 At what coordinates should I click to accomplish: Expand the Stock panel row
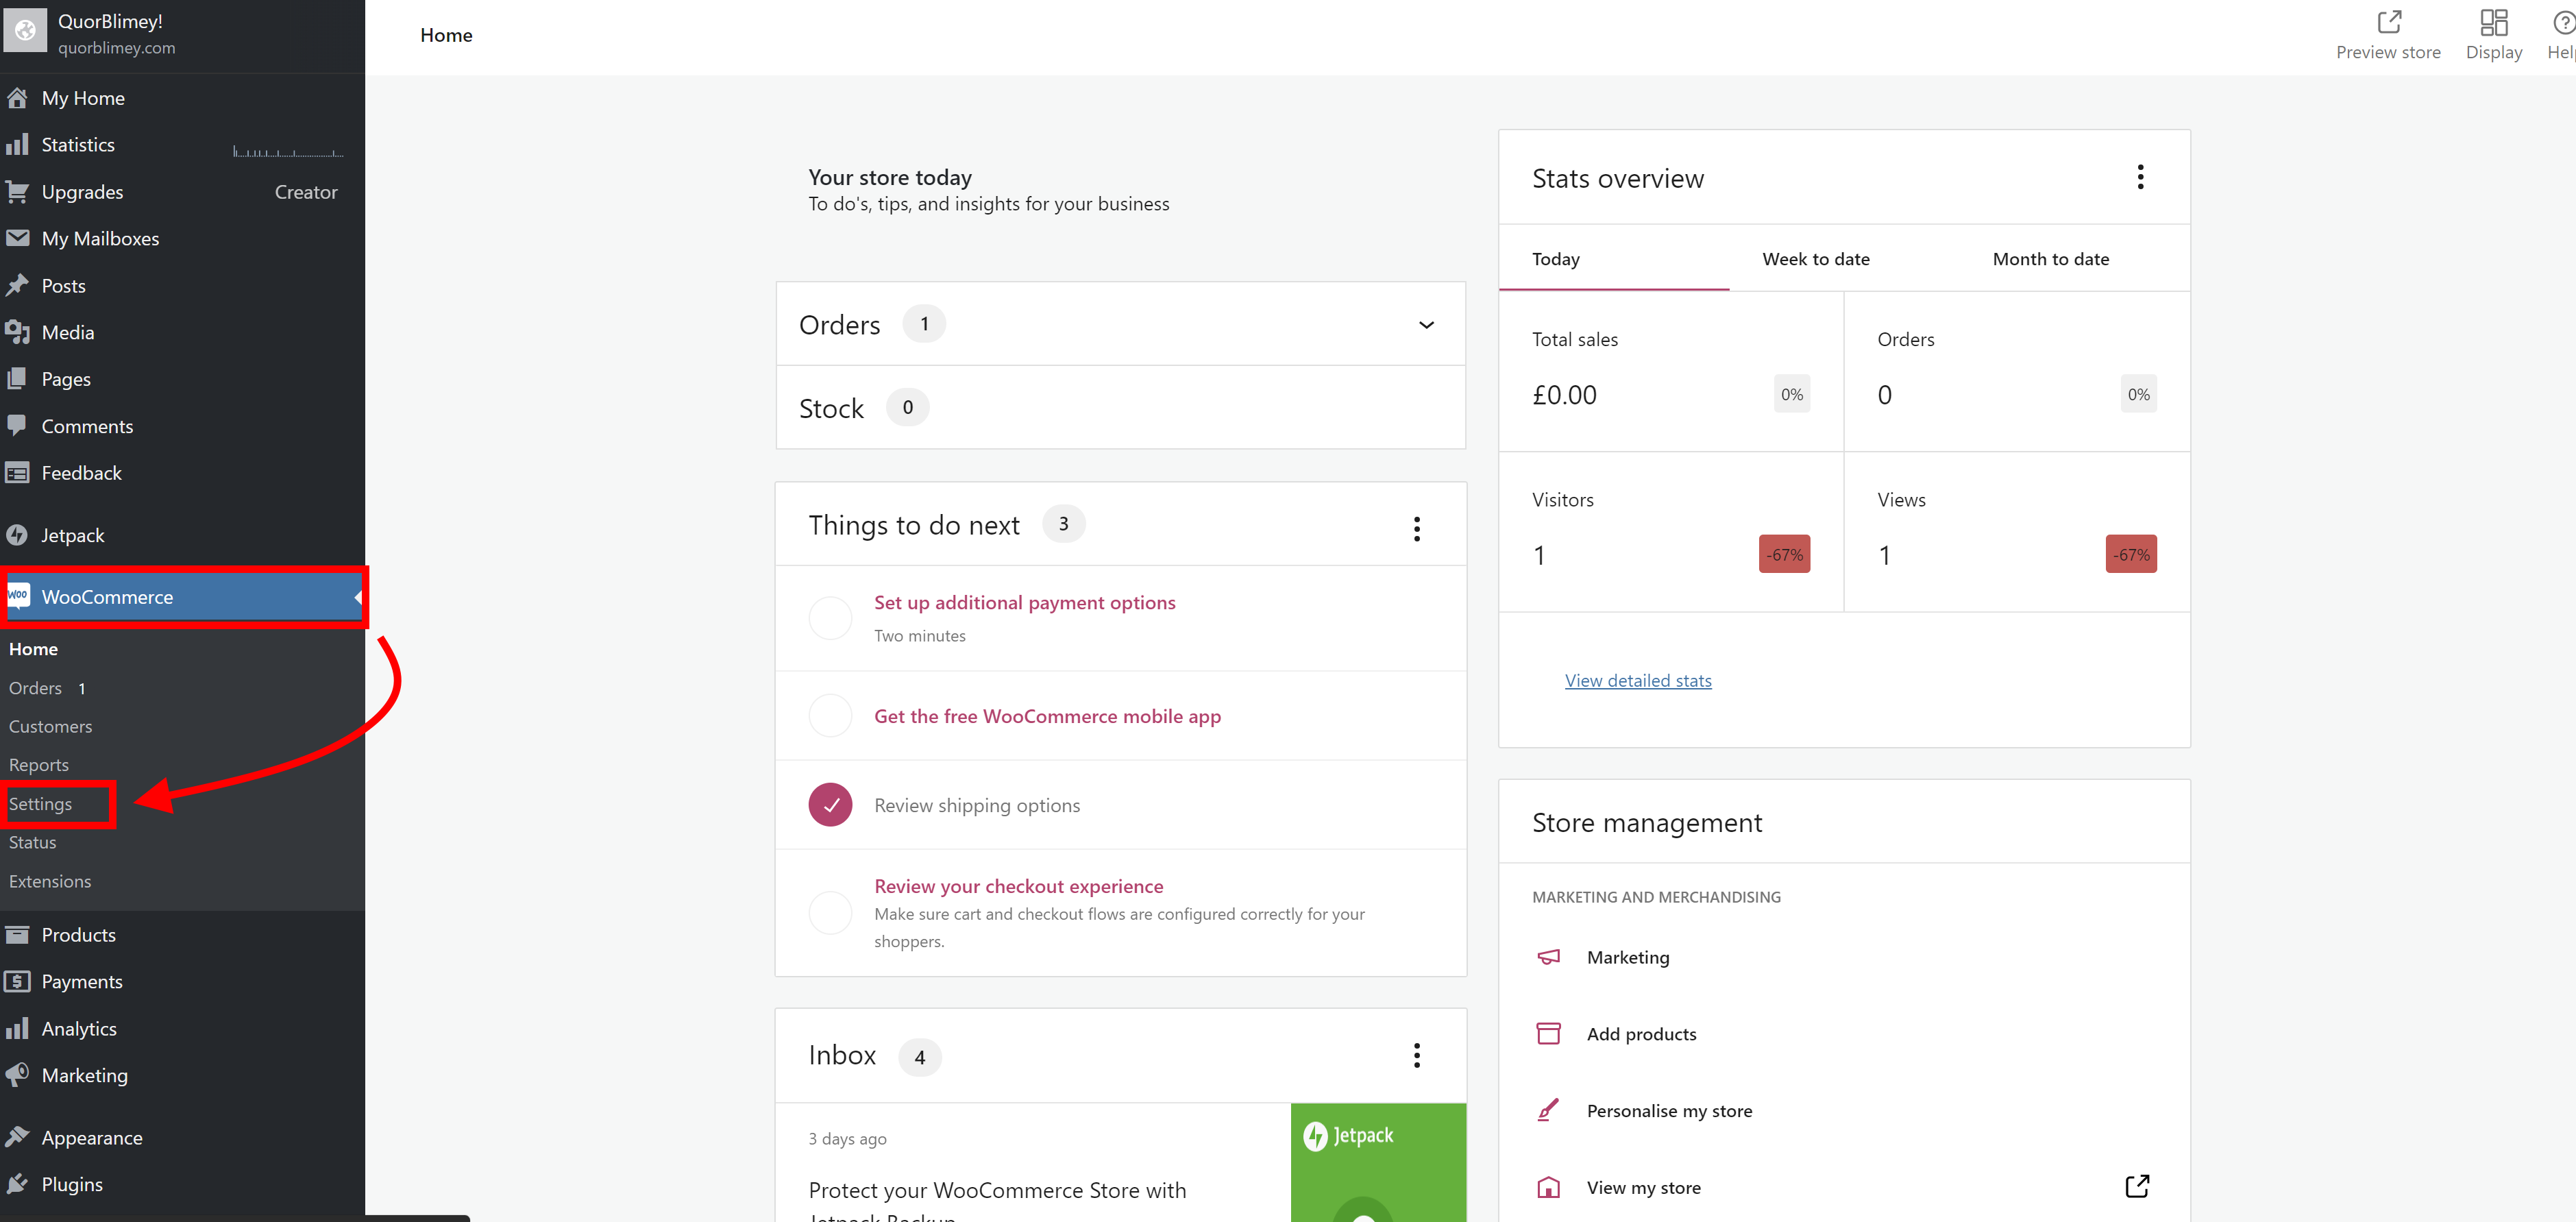[1120, 408]
